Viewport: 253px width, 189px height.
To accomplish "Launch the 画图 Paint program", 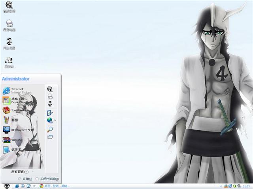I will tap(10, 120).
